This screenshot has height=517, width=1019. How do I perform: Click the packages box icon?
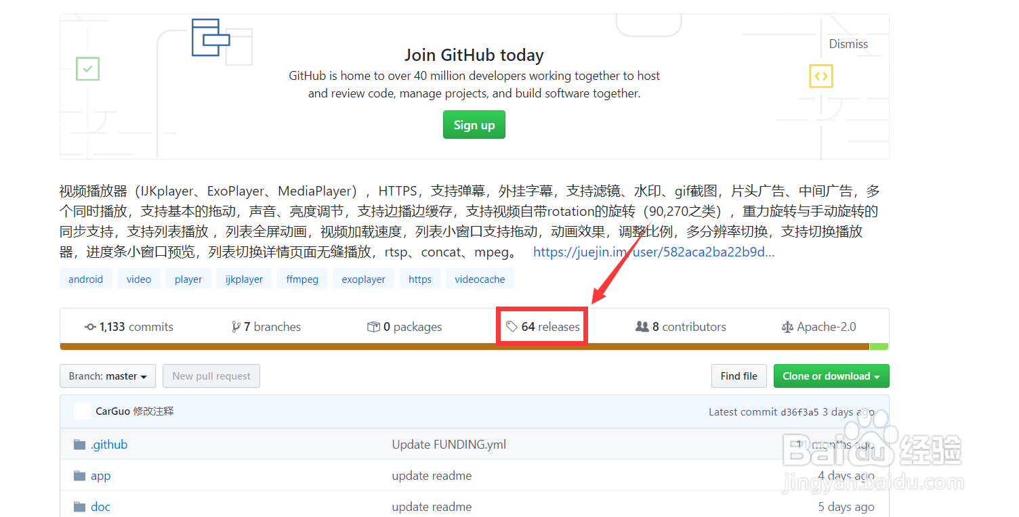click(x=373, y=327)
